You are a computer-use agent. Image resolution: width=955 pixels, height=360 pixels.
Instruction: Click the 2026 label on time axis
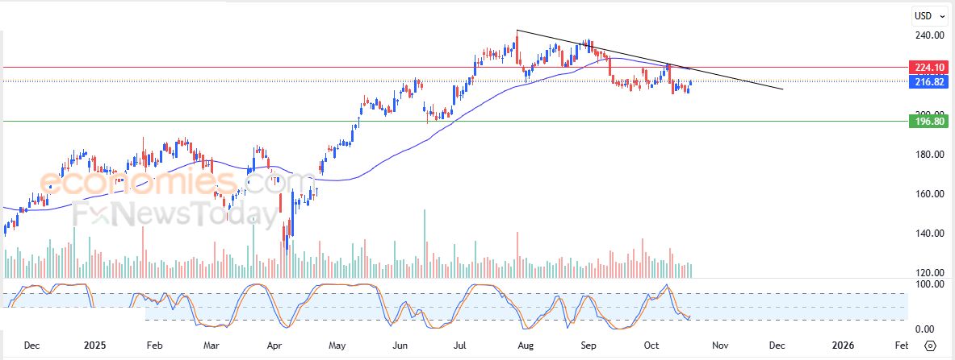coord(843,346)
